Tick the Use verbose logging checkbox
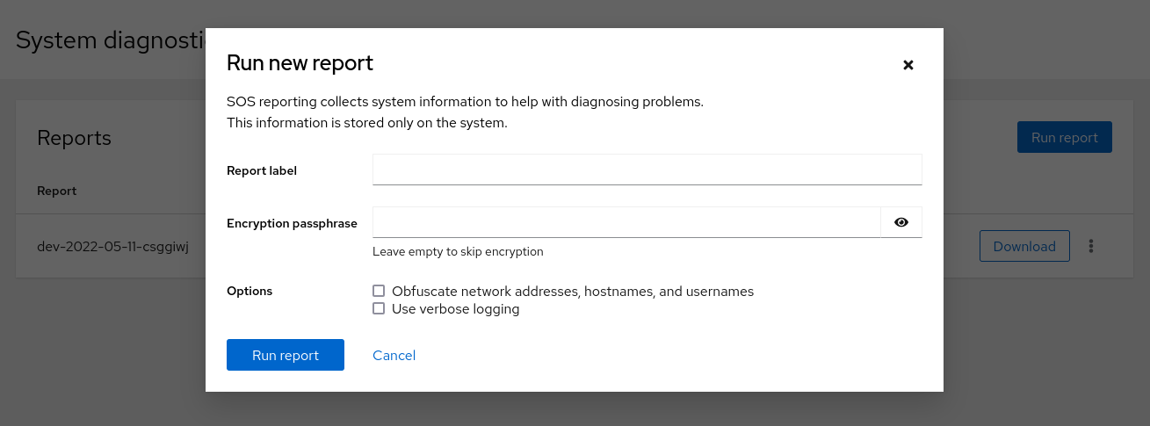The width and height of the screenshot is (1150, 426). click(x=379, y=308)
